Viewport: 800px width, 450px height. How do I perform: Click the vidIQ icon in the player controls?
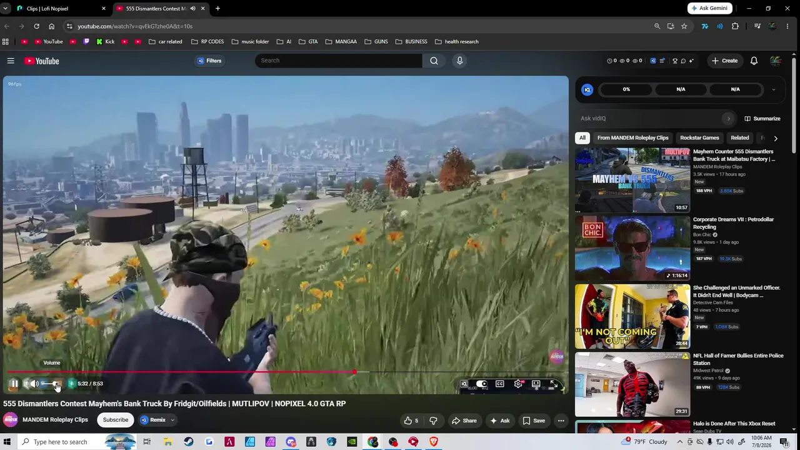(464, 384)
